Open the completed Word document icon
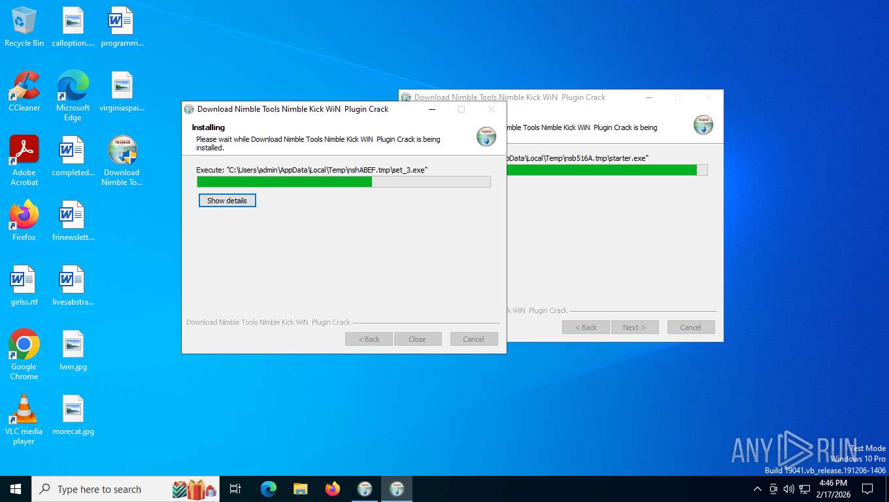Viewport: 889px width, 502px height. [x=73, y=156]
